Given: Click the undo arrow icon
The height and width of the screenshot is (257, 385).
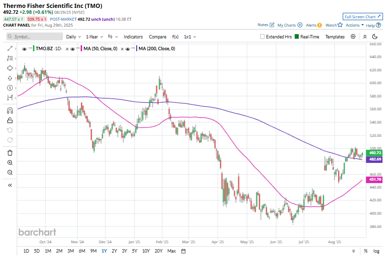Looking at the screenshot, I should [10, 130].
